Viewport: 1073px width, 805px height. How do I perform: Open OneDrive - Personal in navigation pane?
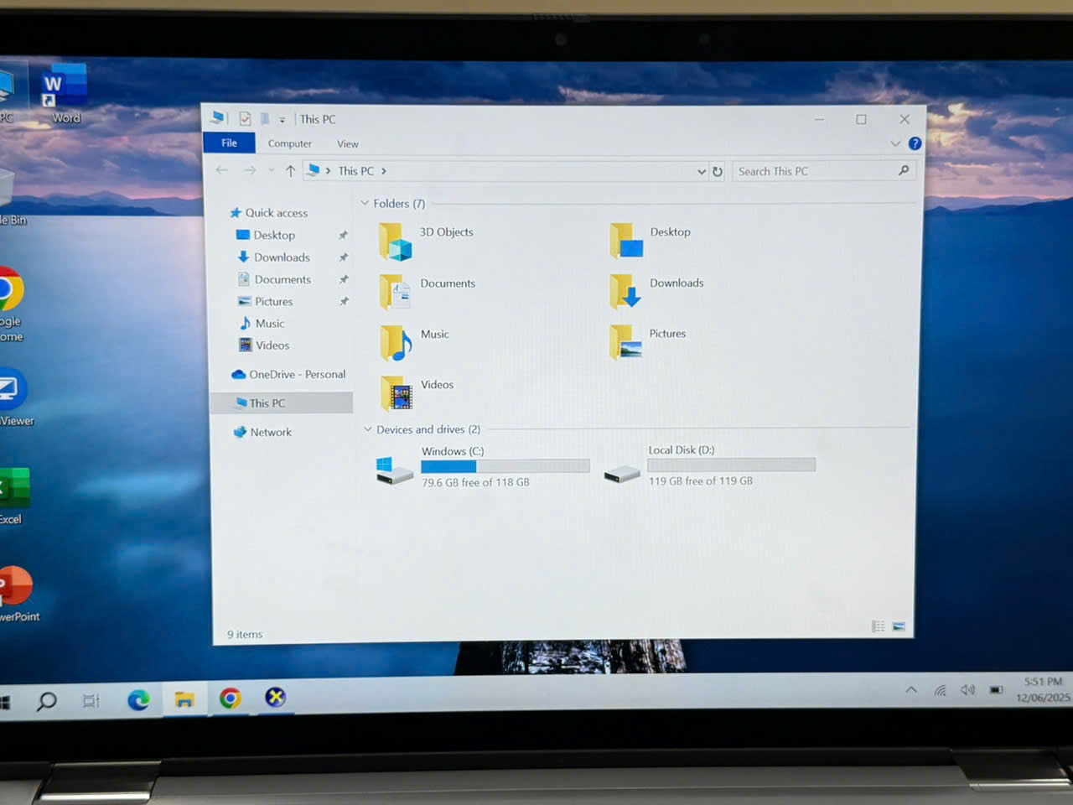pyautogui.click(x=297, y=374)
